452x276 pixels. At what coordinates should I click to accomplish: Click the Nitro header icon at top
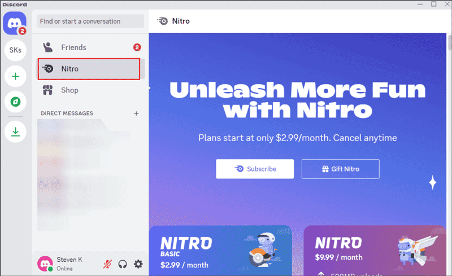[162, 21]
